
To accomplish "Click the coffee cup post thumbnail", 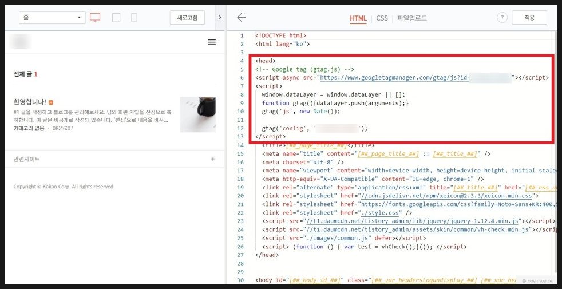I will click(x=197, y=114).
